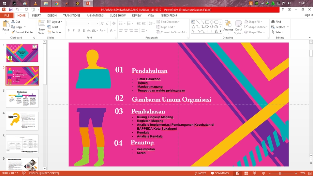Open the Shape Outline dropdown
313x176 pixels.
coord(256,27)
